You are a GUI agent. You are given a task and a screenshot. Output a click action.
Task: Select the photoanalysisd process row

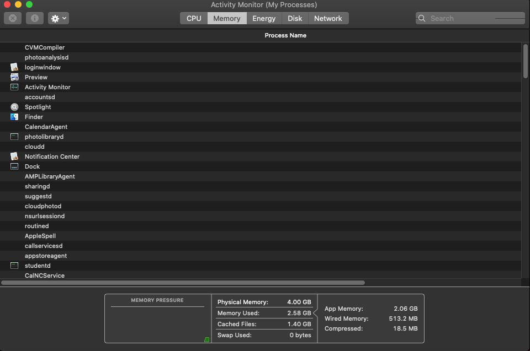(x=260, y=57)
